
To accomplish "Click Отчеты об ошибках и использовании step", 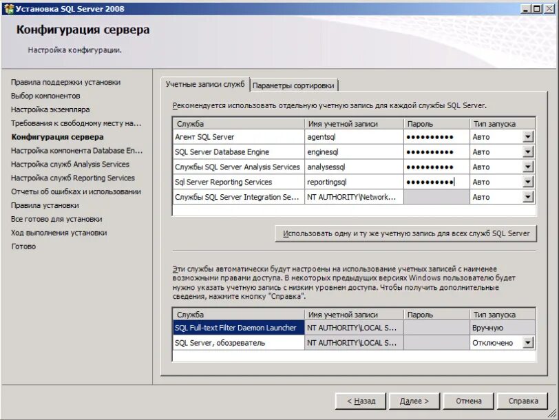I will click(x=76, y=191).
